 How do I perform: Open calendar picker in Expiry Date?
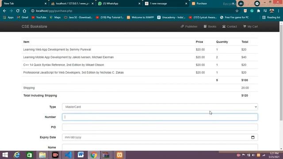252,137
